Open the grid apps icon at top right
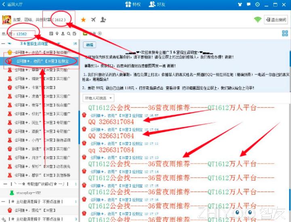The width and height of the screenshot is (291, 222). point(285,34)
